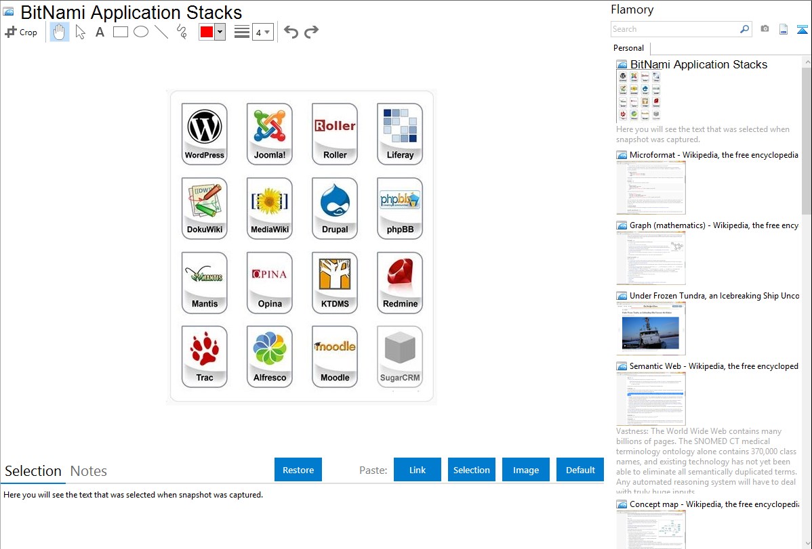Viewport: 812px width, 549px height.
Task: Select the Concept map - Wikipedia snapshot title
Action: [714, 504]
